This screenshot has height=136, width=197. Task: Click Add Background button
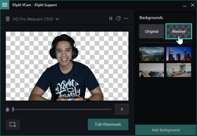[x=165, y=130]
